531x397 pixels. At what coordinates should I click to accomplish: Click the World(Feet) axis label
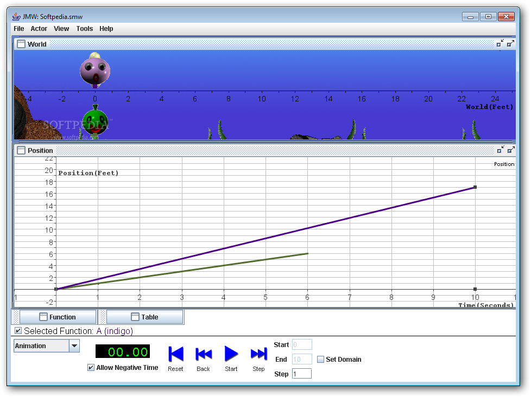pyautogui.click(x=489, y=107)
